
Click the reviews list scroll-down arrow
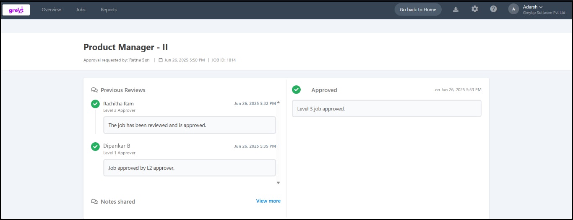(278, 183)
